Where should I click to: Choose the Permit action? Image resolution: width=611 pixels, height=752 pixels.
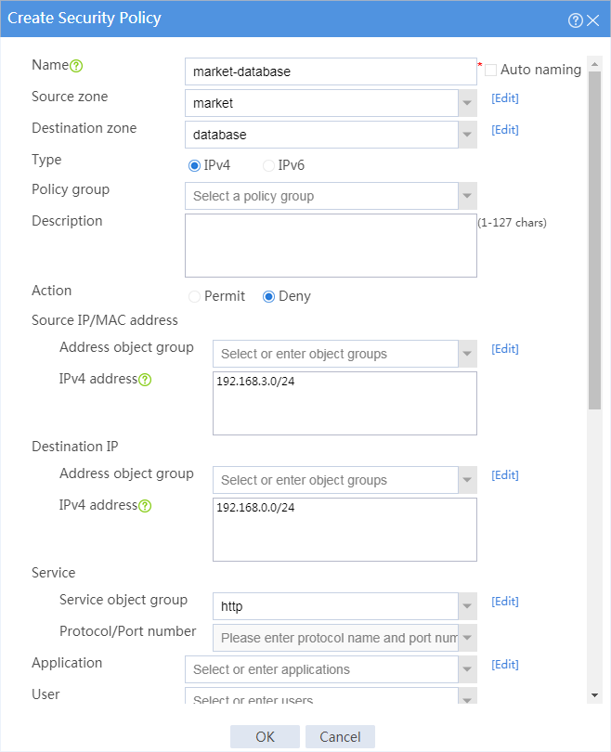tap(194, 296)
